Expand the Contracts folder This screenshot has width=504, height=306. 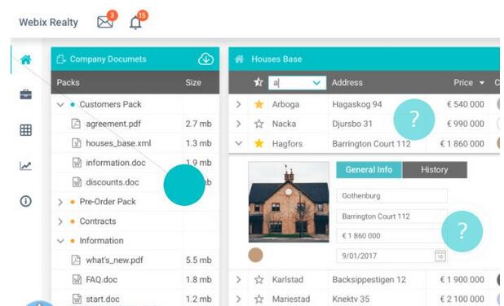pos(60,221)
